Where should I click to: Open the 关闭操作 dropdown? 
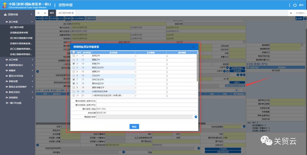[300, 13]
